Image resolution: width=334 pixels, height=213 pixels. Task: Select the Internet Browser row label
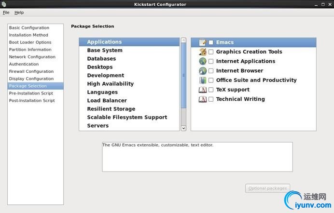coord(239,70)
